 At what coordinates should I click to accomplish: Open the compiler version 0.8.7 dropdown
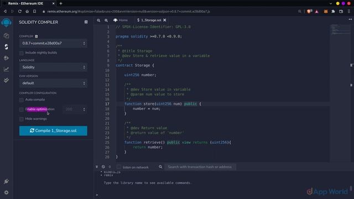53,43
